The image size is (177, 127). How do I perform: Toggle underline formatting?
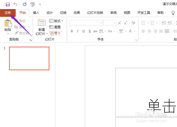[x=83, y=31]
